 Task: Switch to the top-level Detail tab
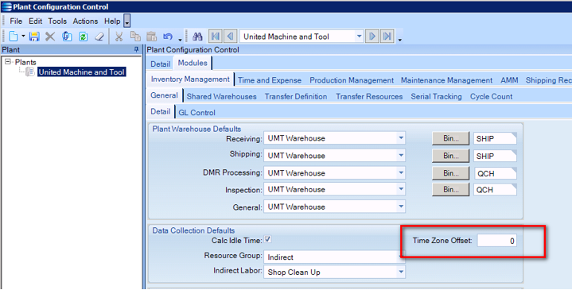click(161, 64)
